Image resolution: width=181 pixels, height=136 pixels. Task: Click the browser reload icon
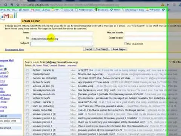[6, 5]
